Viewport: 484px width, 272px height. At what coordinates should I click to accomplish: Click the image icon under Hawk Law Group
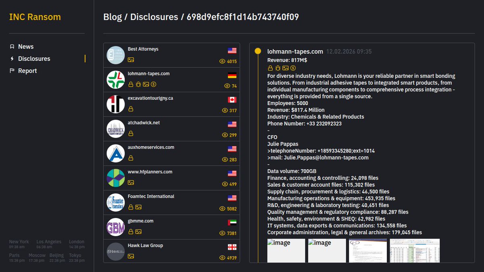pos(131,256)
